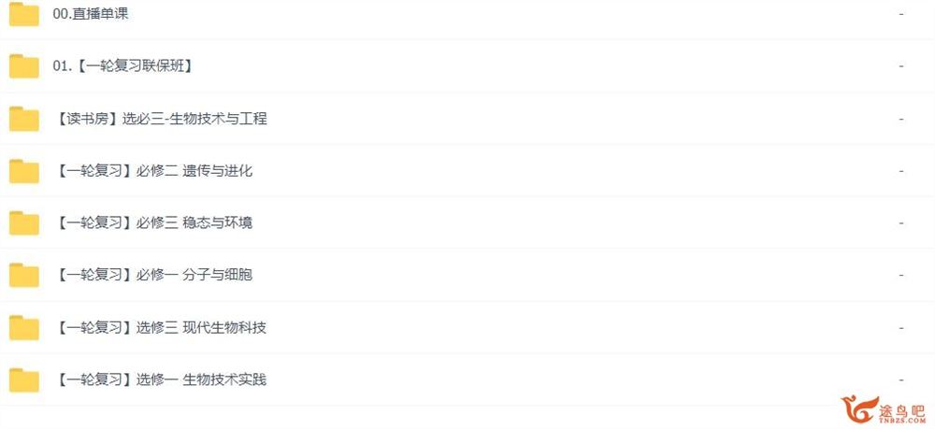Click size dash for 必修三 稳态与环境 row
The height and width of the screenshot is (429, 935).
click(x=901, y=222)
